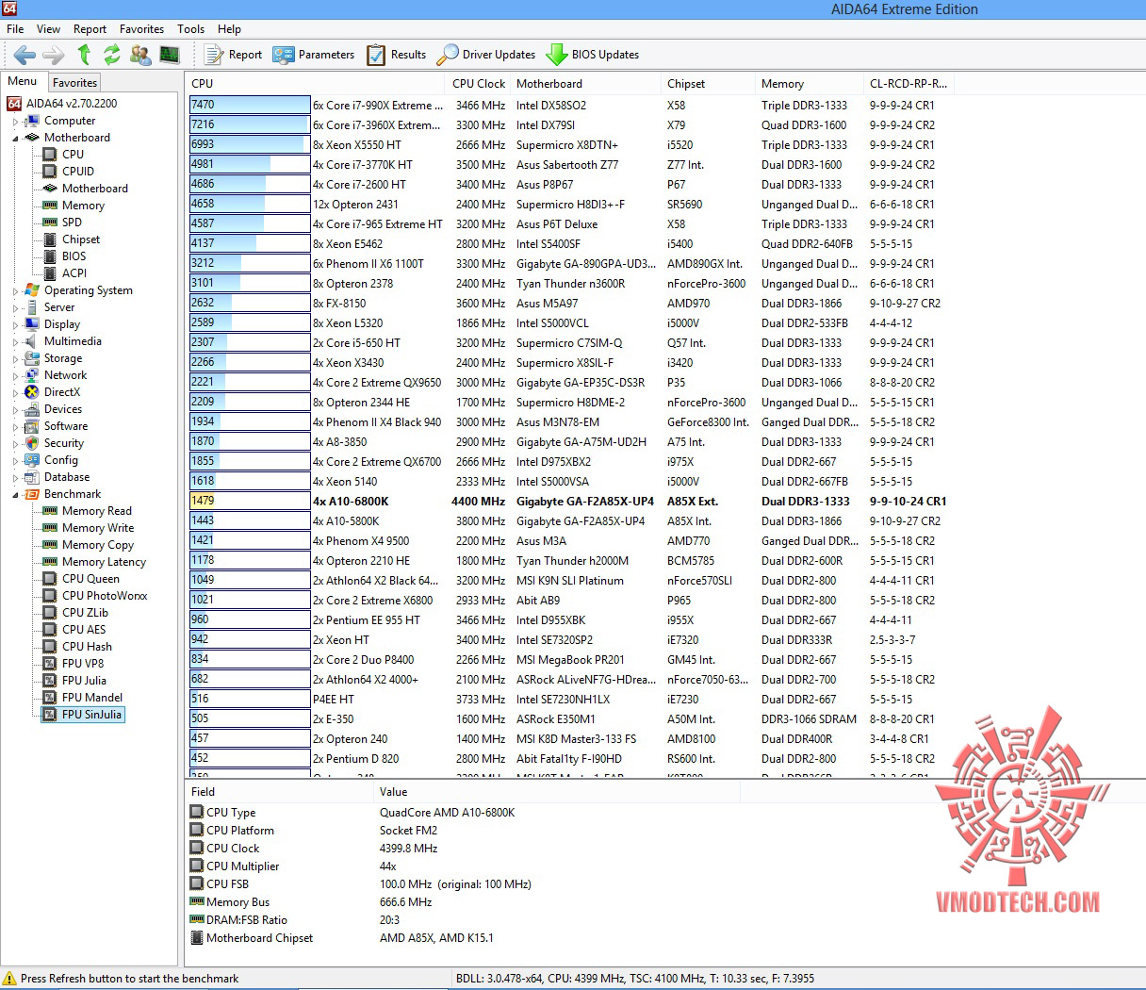1146x990 pixels.
Task: Go forward with the gray right arrow
Action: tap(54, 55)
